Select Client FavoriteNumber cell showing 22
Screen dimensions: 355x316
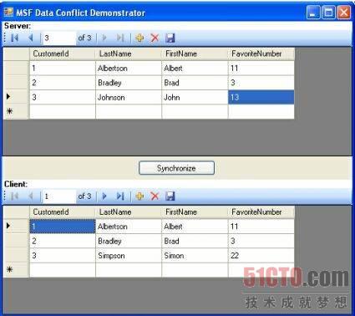(261, 256)
